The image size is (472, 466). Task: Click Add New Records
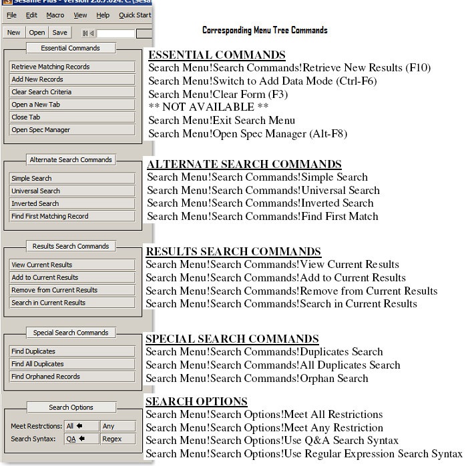pos(72,79)
